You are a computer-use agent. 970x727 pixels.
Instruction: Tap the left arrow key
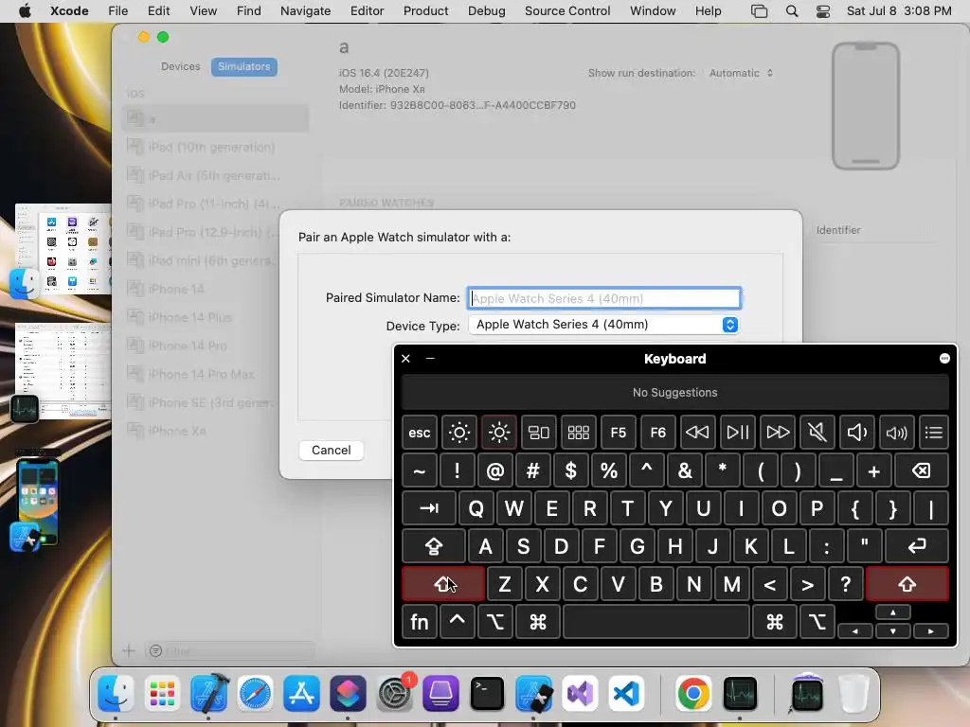[855, 631]
